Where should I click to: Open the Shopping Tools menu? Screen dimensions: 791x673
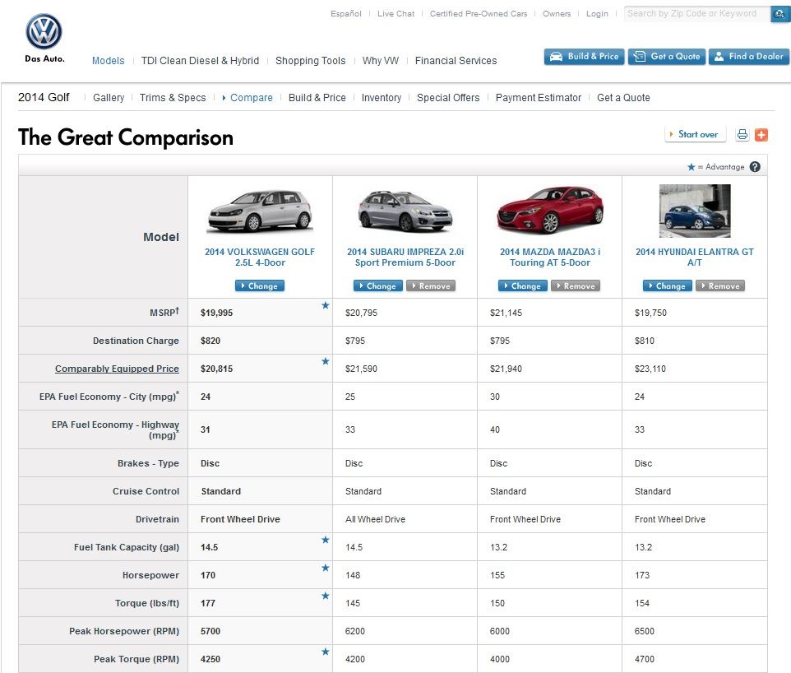click(x=310, y=61)
